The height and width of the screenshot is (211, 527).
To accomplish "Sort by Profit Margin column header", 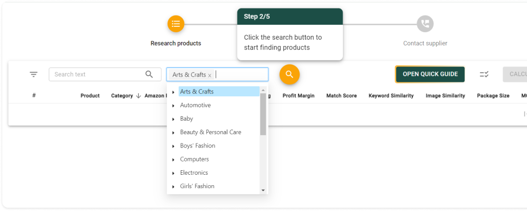I will (299, 96).
